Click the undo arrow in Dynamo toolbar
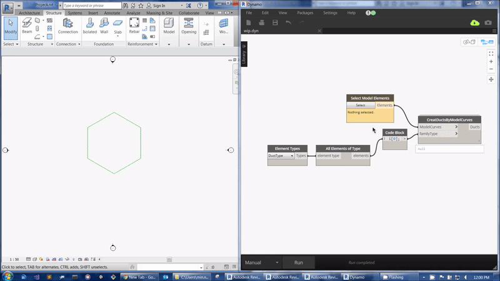Viewport: 500px width, 281px height. point(288,22)
